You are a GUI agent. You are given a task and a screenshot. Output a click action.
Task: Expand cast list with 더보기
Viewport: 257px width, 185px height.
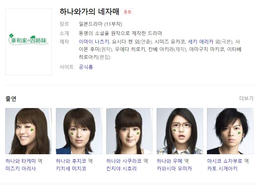pos(246,98)
